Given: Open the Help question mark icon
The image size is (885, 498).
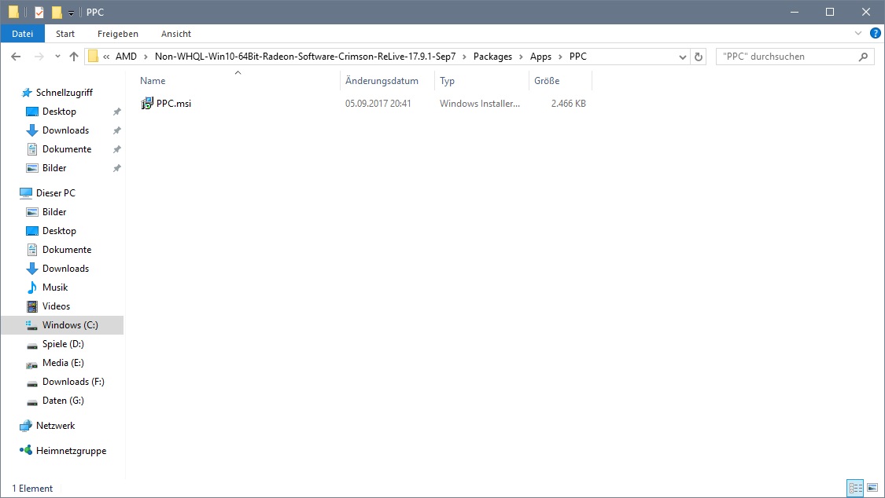Looking at the screenshot, I should point(876,33).
